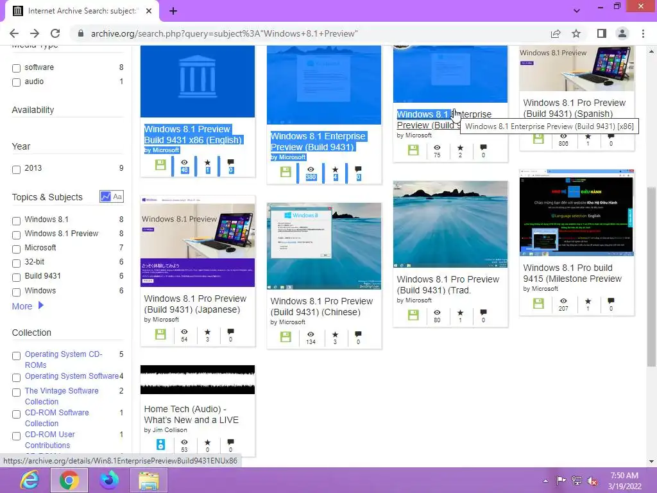Image resolution: width=657 pixels, height=493 pixels.
Task: Open File Explorer from the taskbar
Action: pos(149,480)
